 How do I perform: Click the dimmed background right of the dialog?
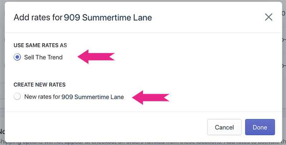point(284,90)
